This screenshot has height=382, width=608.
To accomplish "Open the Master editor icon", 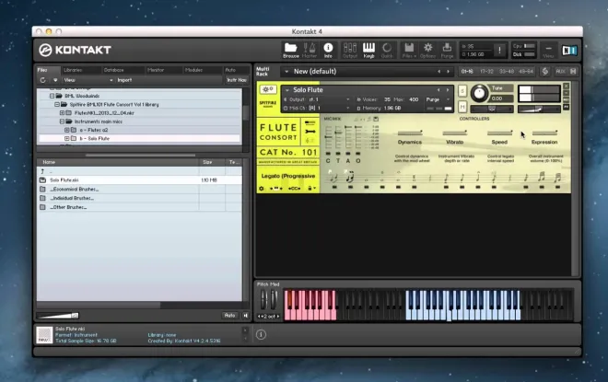I will (x=309, y=50).
